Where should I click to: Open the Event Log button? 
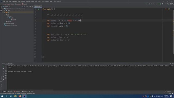(168, 92)
